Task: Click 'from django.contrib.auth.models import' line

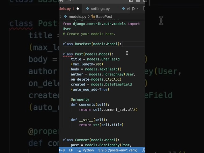Action: click(x=101, y=24)
